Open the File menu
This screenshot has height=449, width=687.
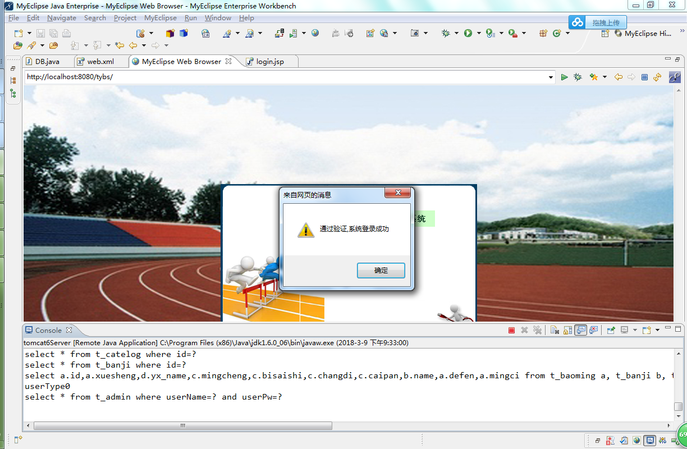pos(13,18)
